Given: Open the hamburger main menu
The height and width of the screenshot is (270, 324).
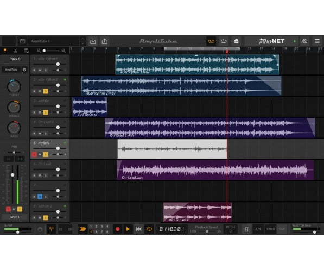Looking at the screenshot, I should (317, 41).
